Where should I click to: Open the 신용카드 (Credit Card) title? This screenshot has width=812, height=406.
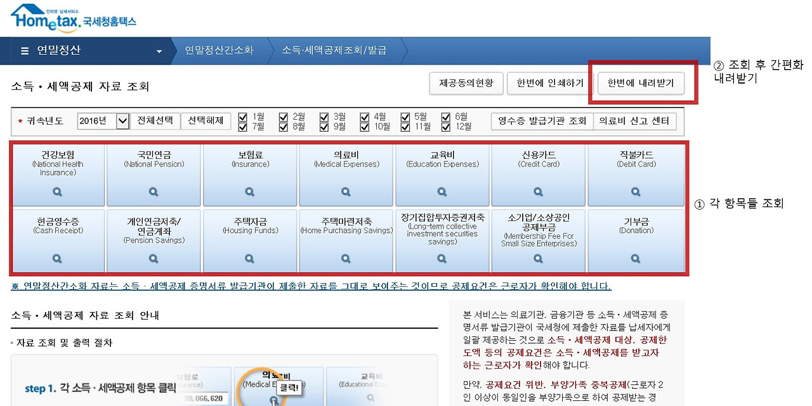[539, 158]
